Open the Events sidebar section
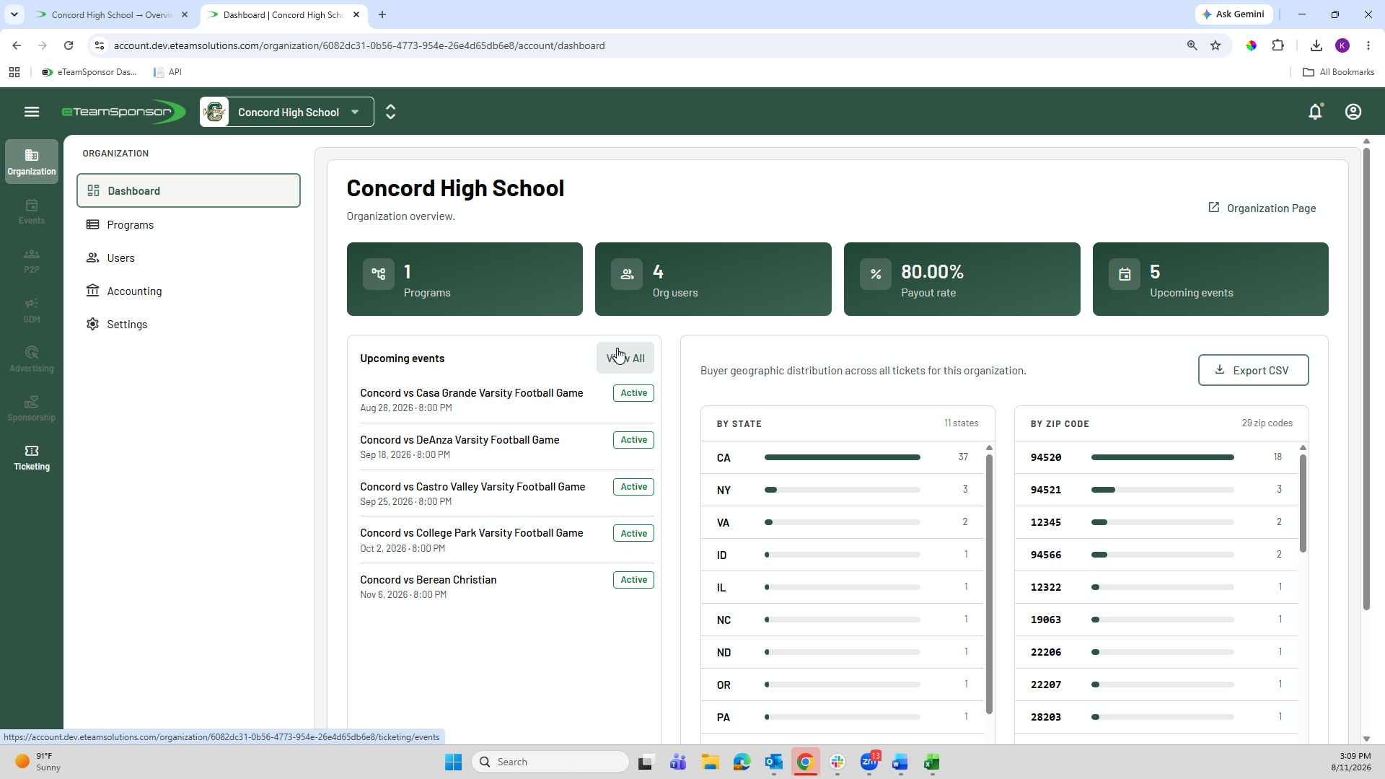 [x=32, y=211]
